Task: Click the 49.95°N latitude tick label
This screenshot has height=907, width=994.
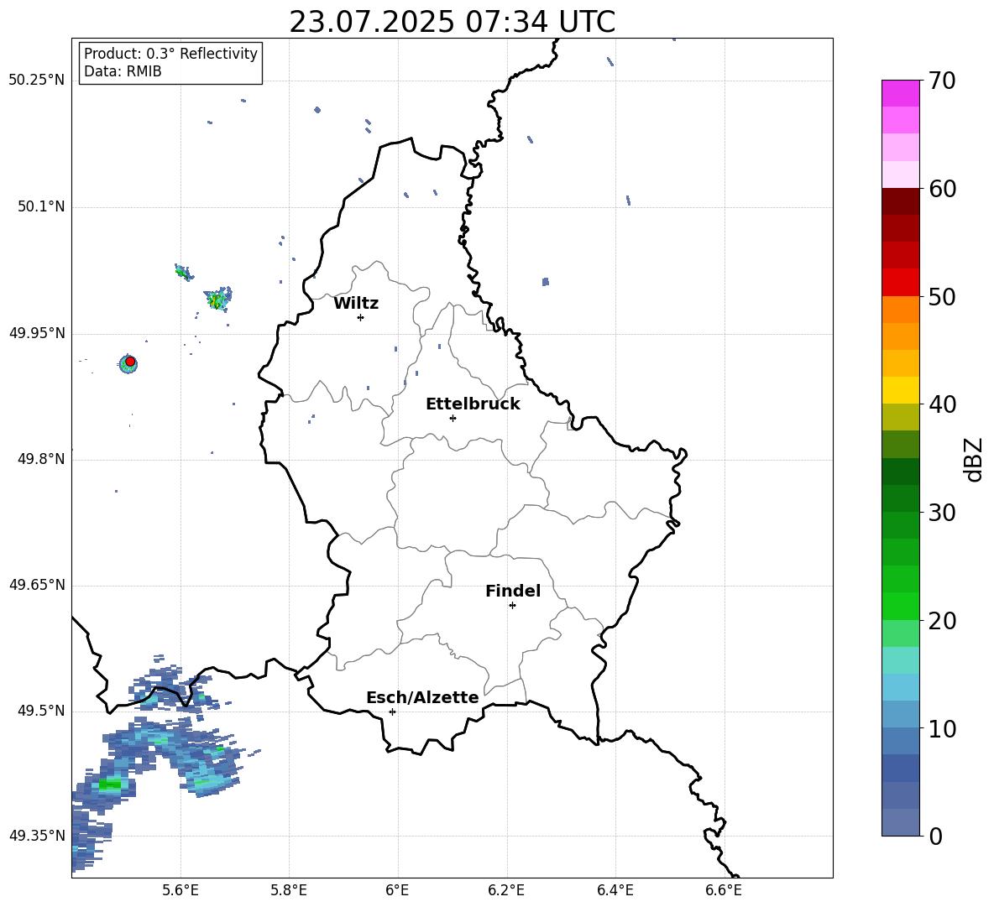Action: point(37,333)
